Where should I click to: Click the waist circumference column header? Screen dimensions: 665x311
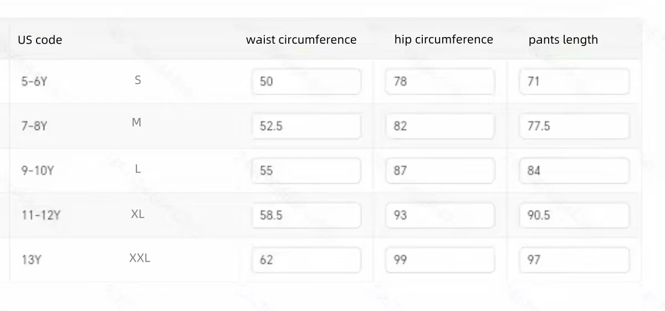pyautogui.click(x=301, y=40)
